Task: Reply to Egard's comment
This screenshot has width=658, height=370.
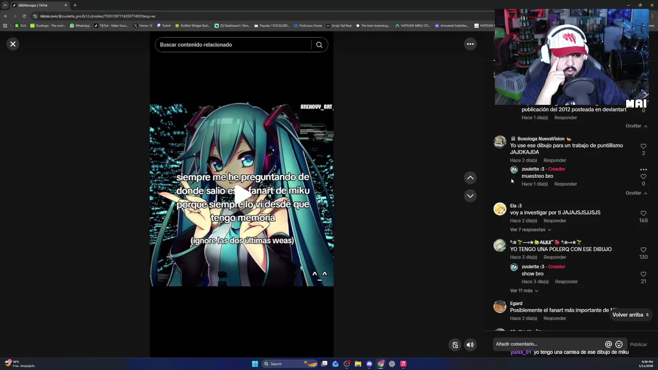Action: (555, 319)
